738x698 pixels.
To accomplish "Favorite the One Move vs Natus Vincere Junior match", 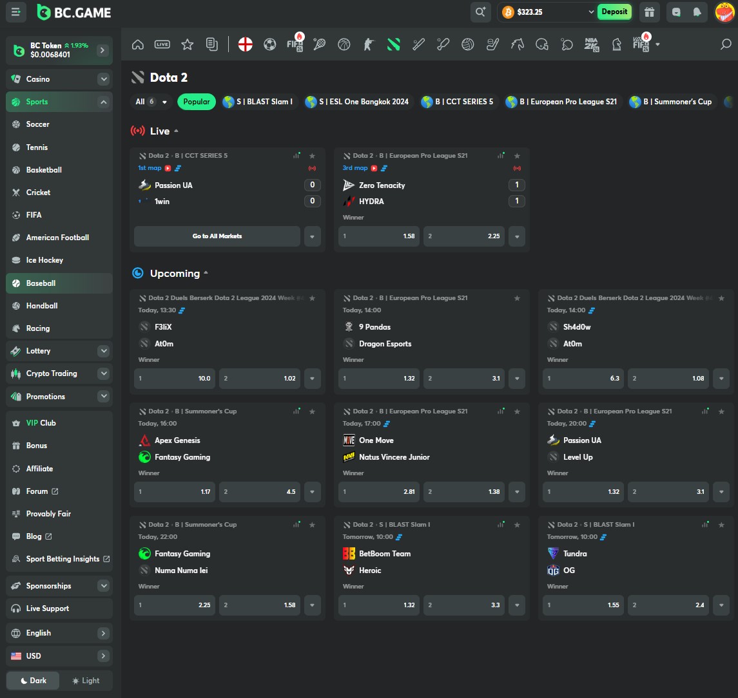I will pyautogui.click(x=517, y=411).
